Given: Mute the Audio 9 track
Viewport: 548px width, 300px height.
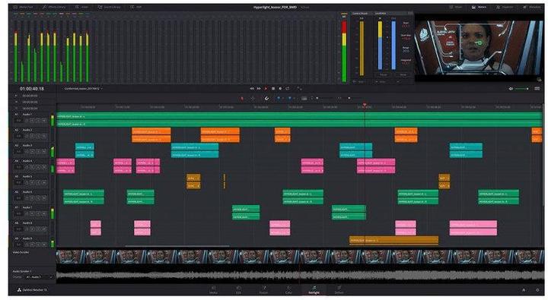Looking at the screenshot, I should click(44, 245).
